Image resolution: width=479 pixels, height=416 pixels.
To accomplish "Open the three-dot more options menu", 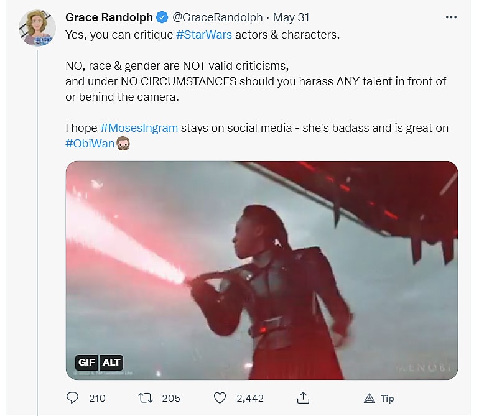I will point(451,17).
